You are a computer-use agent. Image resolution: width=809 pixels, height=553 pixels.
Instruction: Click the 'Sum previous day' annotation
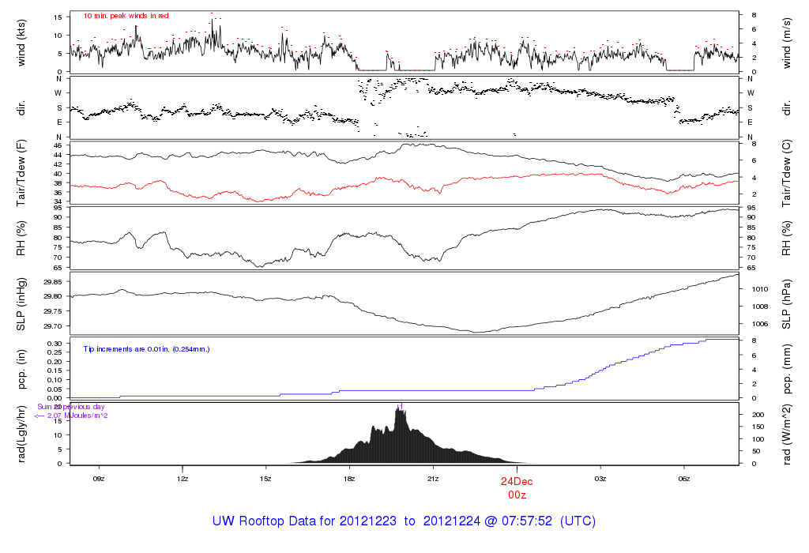point(70,407)
